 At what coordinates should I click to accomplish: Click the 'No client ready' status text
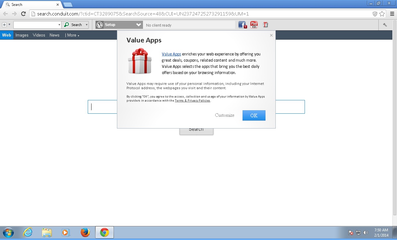[159, 25]
